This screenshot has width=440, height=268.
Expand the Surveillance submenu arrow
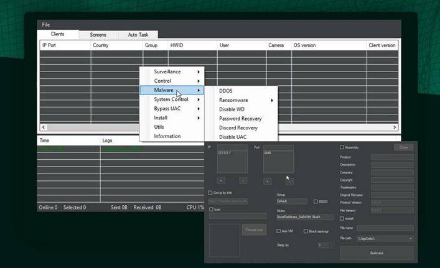[x=199, y=72]
